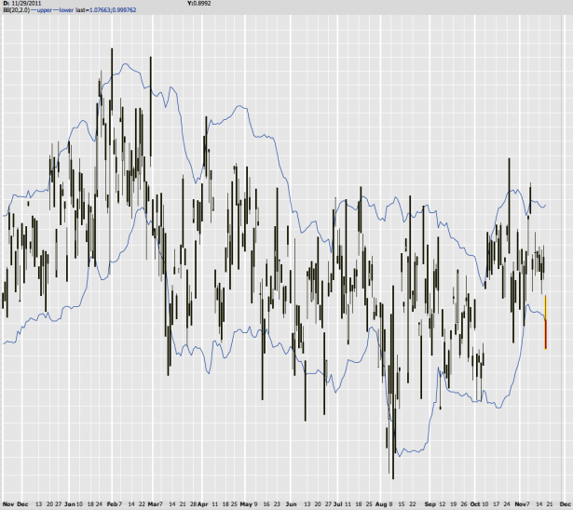Image resolution: width=573 pixels, height=510 pixels.
Task: Click the Feb month label on axis
Action: [x=112, y=504]
